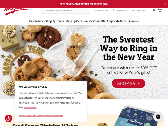Open the Track Your Order link

point(139,10)
